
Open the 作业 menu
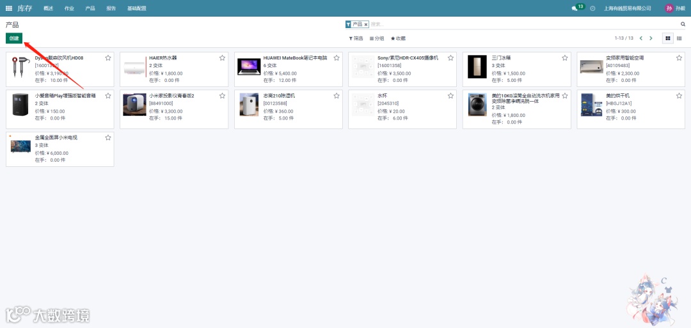(x=69, y=8)
